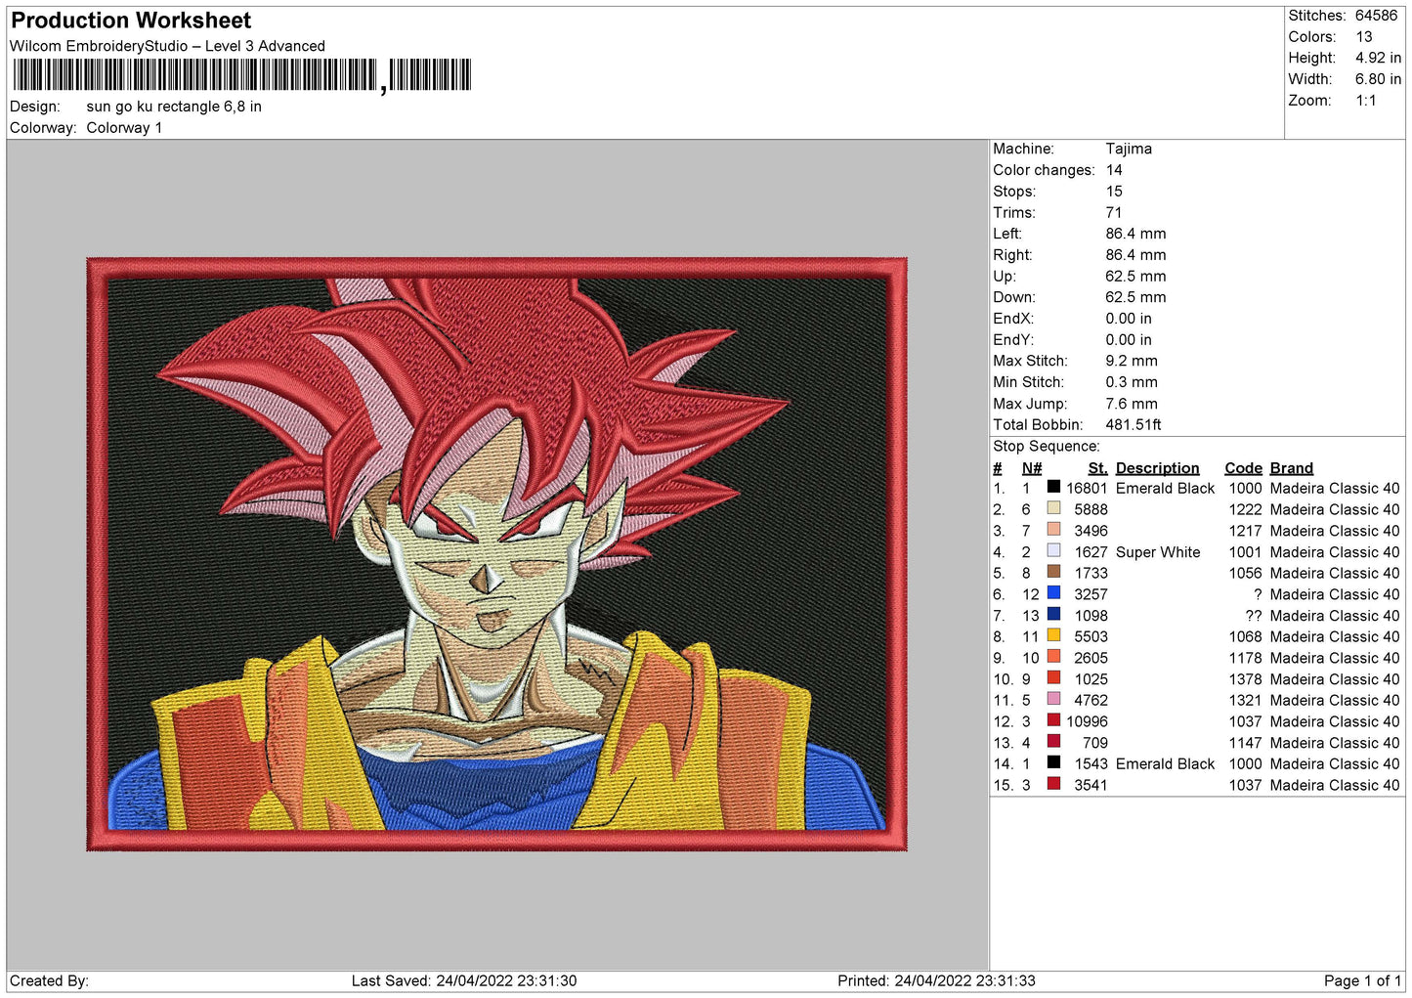The image size is (1412, 998).
Task: Click 'Printed: 24/04/2022 23:31:33' footer text
Action: click(936, 980)
